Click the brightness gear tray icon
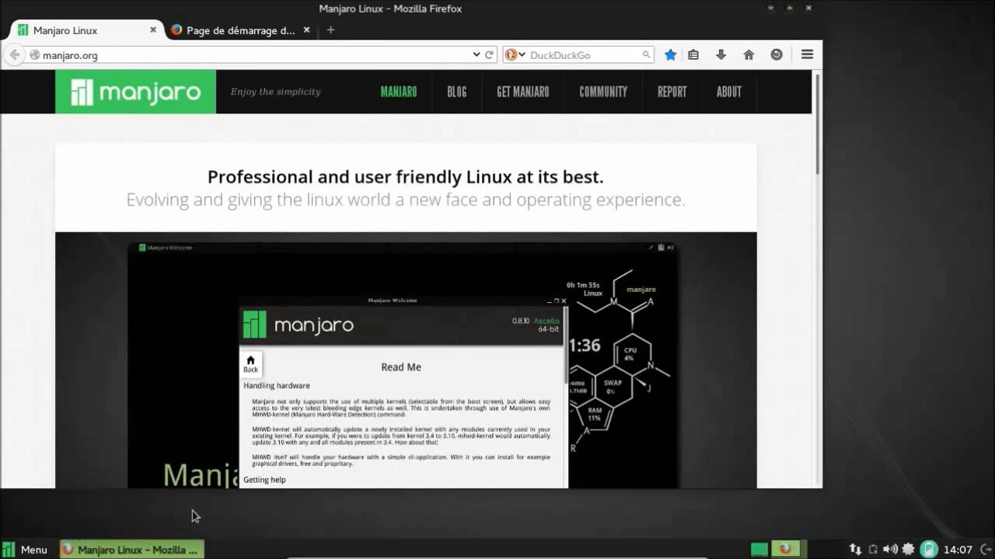 (x=908, y=549)
